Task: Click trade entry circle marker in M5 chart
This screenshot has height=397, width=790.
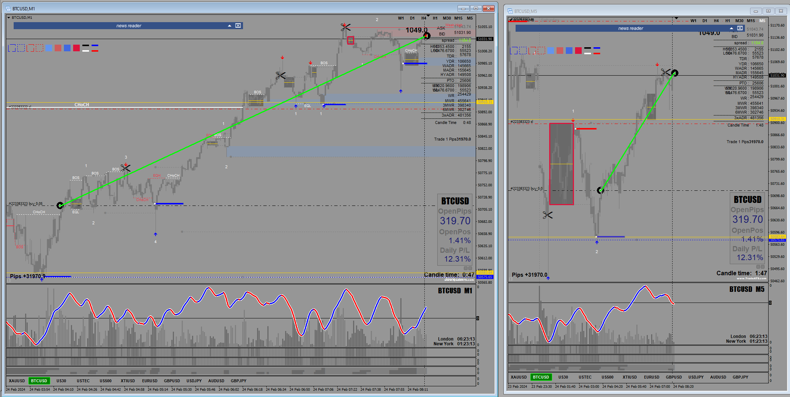Action: point(601,190)
